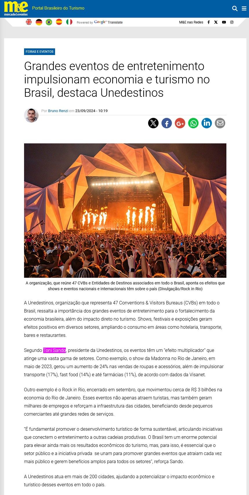249x495 pixels.
Task: Open M&E X profile in top bar
Action: coord(216,22)
